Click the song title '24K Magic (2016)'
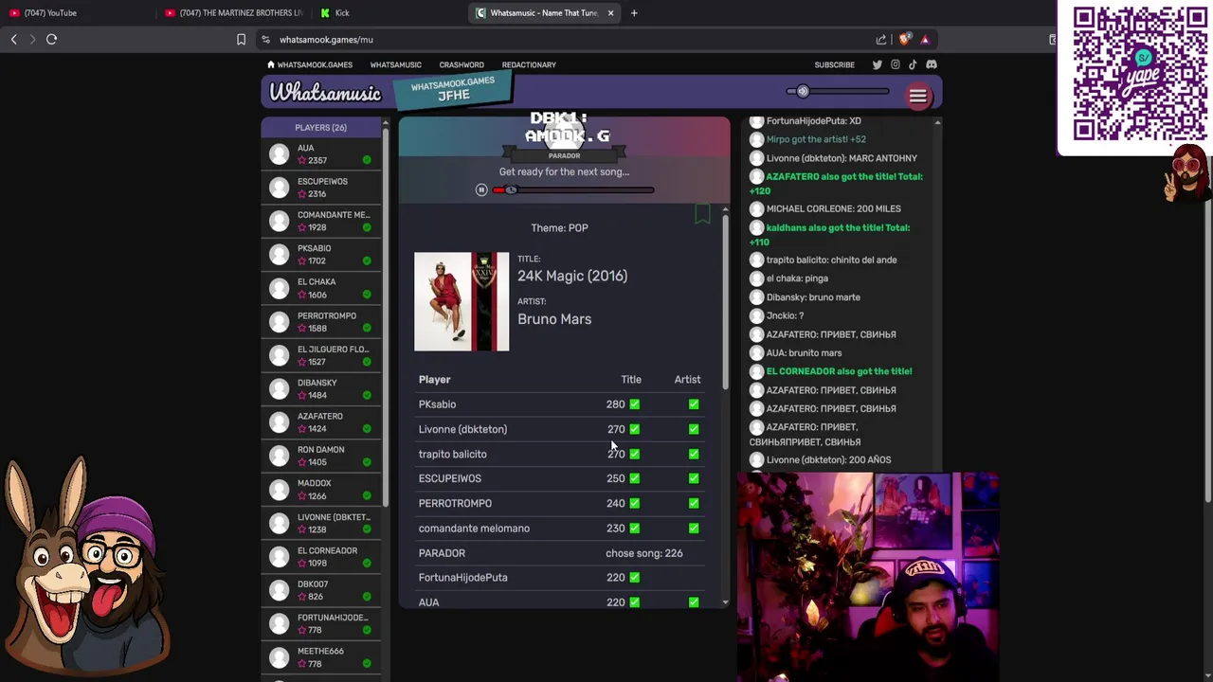 pyautogui.click(x=572, y=277)
